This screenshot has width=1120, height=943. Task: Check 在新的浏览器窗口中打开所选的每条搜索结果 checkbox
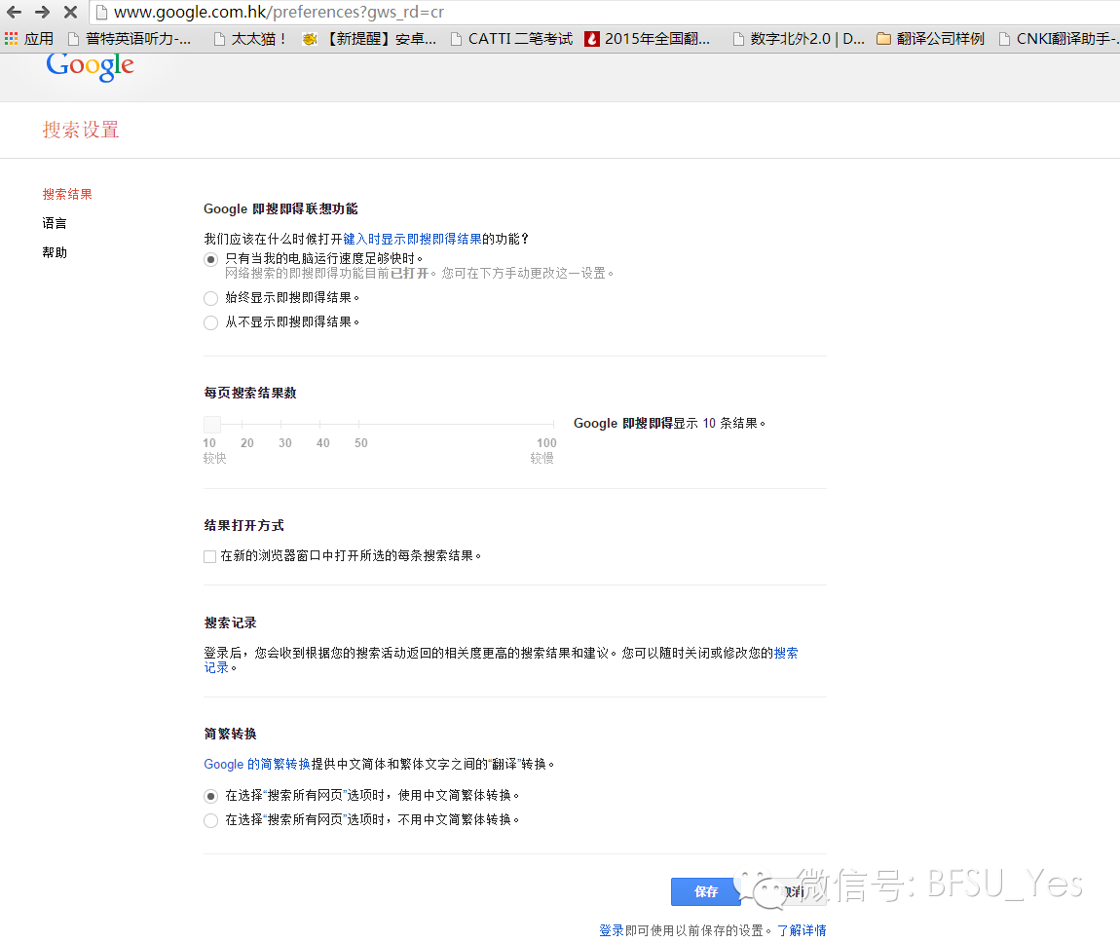210,556
